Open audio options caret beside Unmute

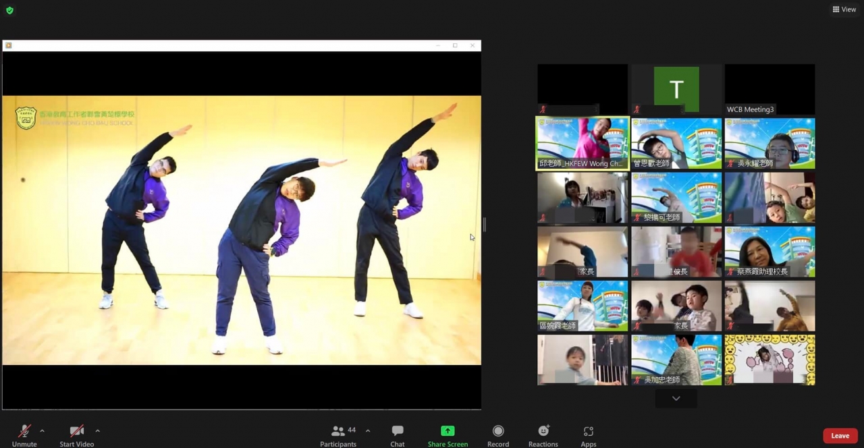(x=42, y=431)
